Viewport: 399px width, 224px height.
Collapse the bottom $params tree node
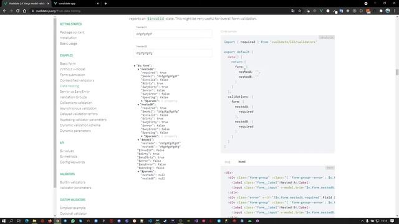pyautogui.click(x=138, y=172)
